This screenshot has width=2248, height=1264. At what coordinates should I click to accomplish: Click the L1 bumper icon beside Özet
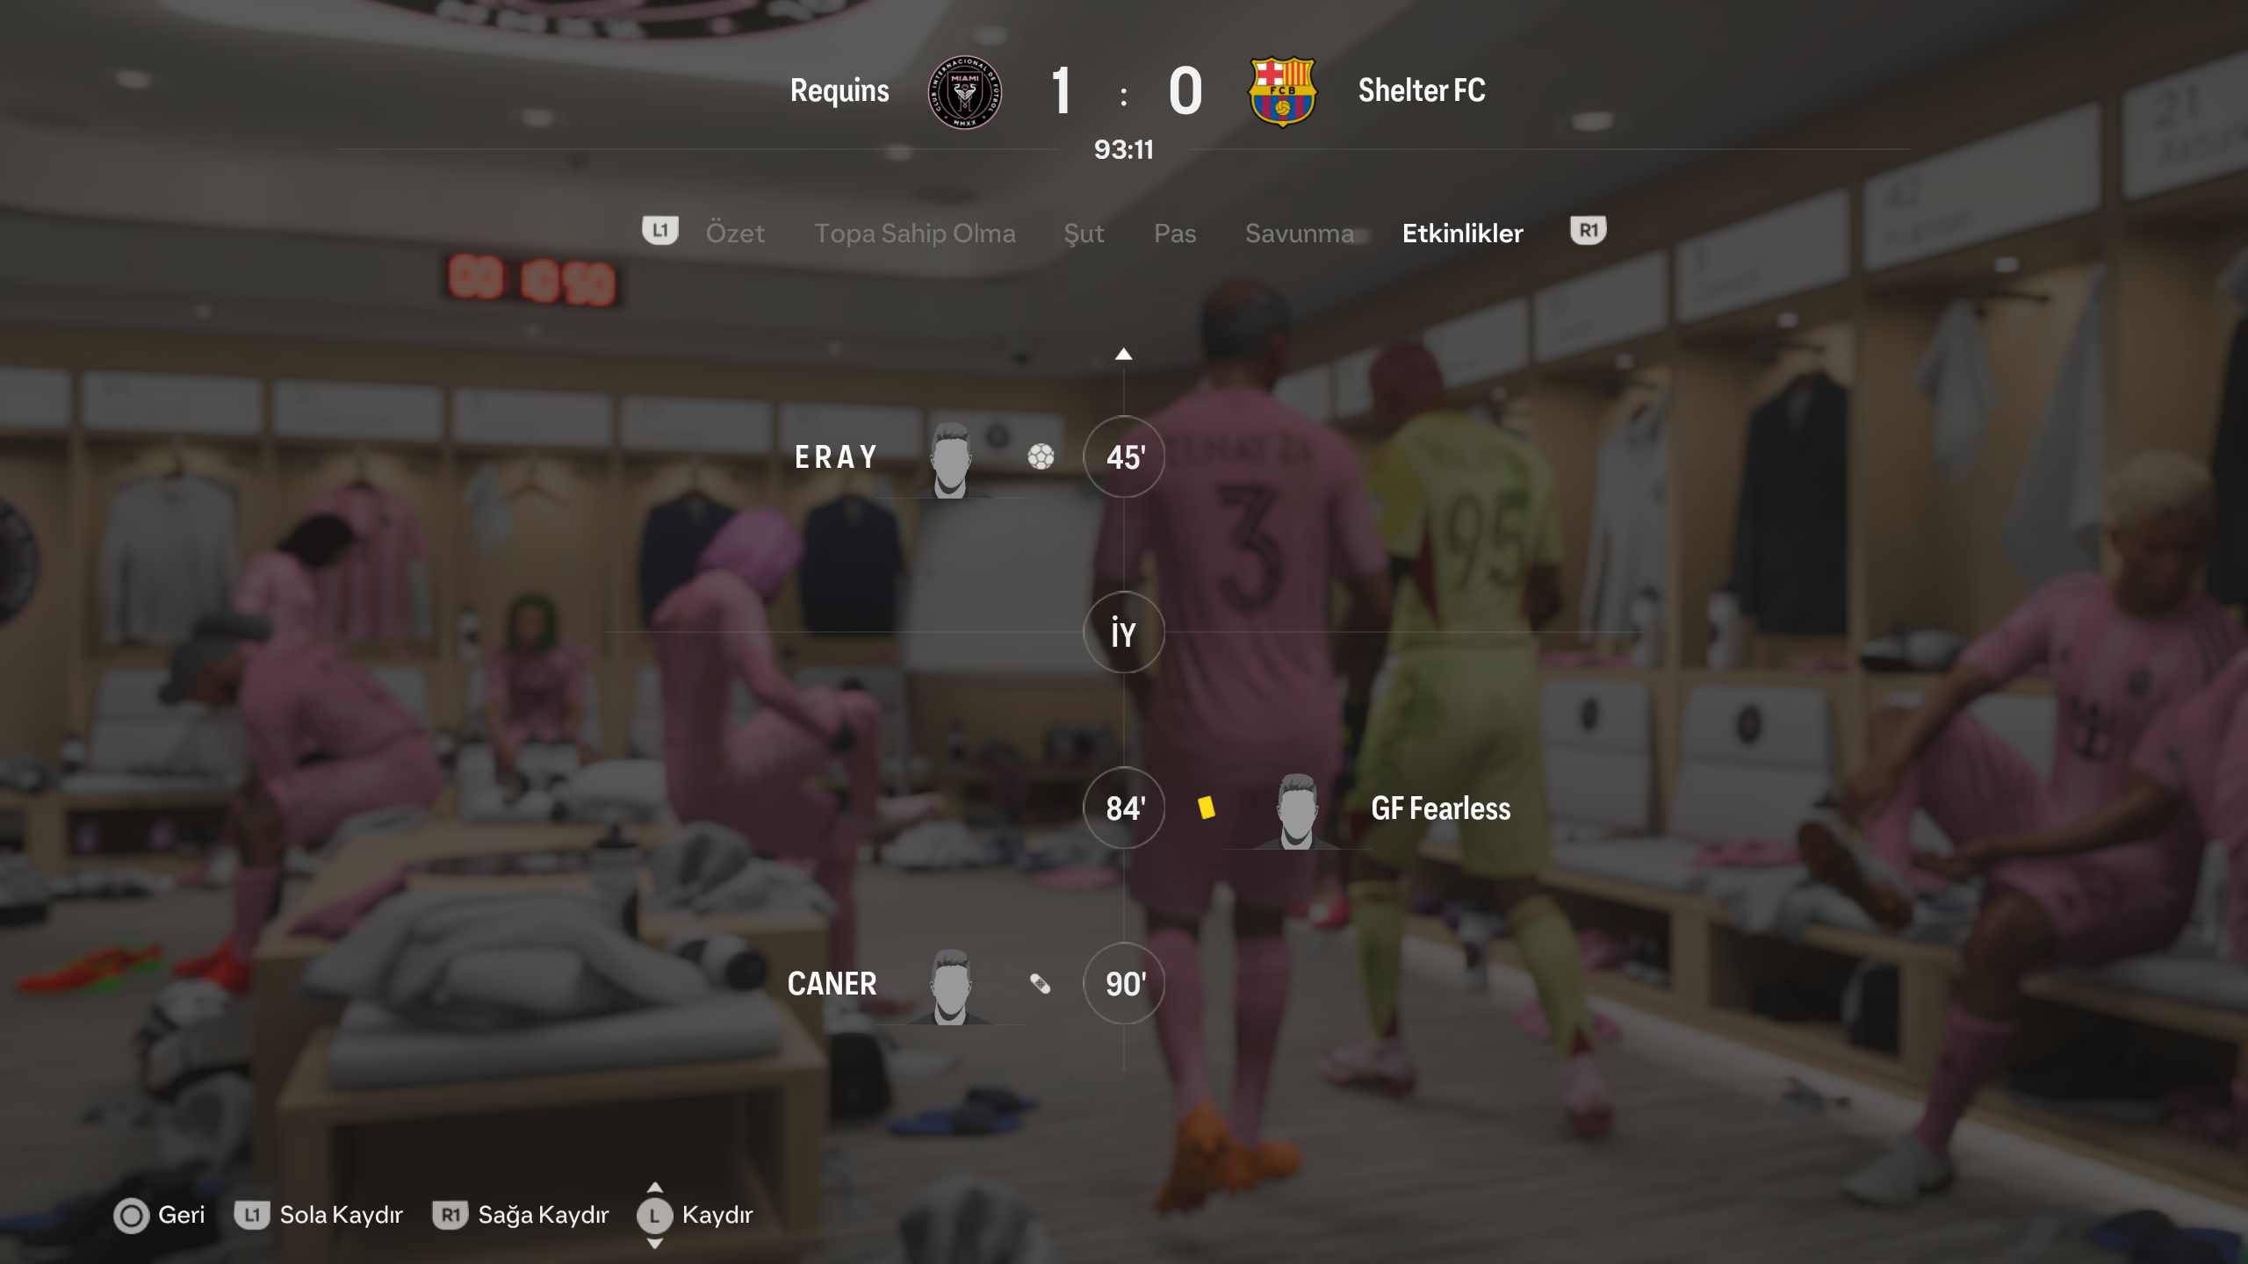pyautogui.click(x=660, y=231)
